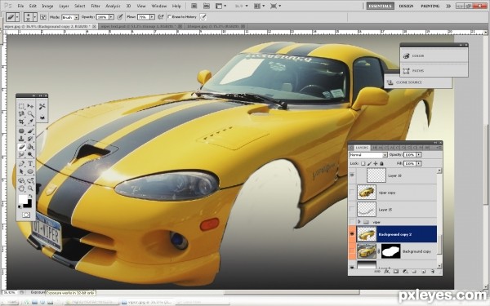Open the Flow slider arrow
This screenshot has width=490, height=306.
[x=152, y=17]
